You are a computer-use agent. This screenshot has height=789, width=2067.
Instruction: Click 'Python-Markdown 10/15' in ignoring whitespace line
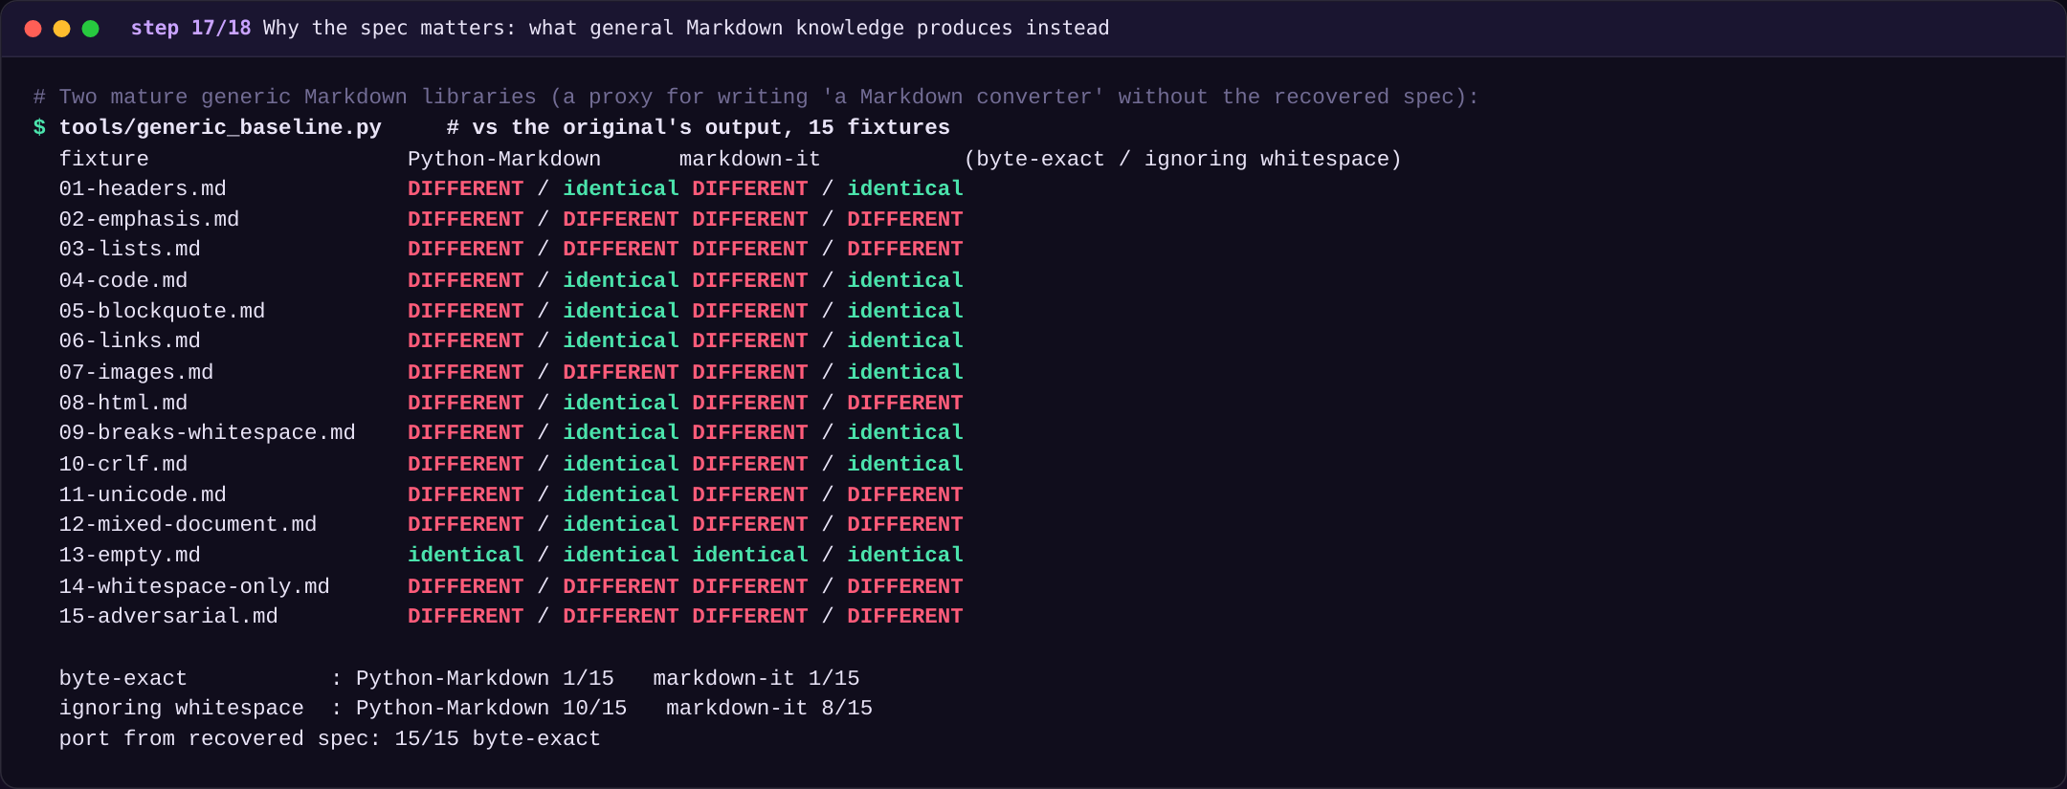tap(491, 708)
